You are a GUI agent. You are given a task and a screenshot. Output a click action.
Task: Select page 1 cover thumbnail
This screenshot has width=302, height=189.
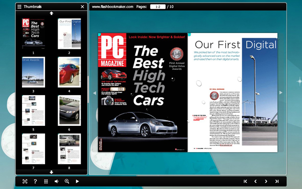(x=34, y=33)
